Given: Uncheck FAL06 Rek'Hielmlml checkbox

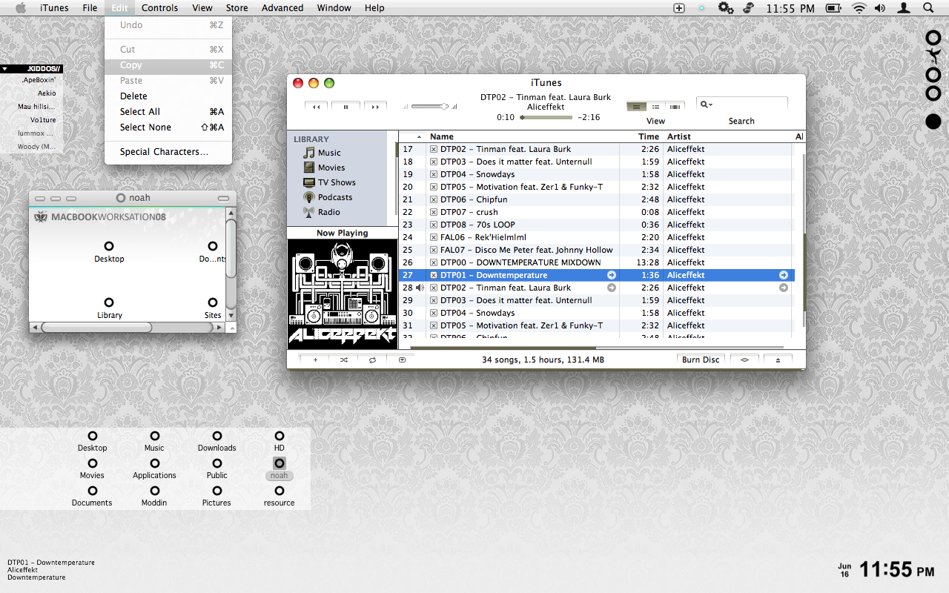Looking at the screenshot, I should (434, 237).
